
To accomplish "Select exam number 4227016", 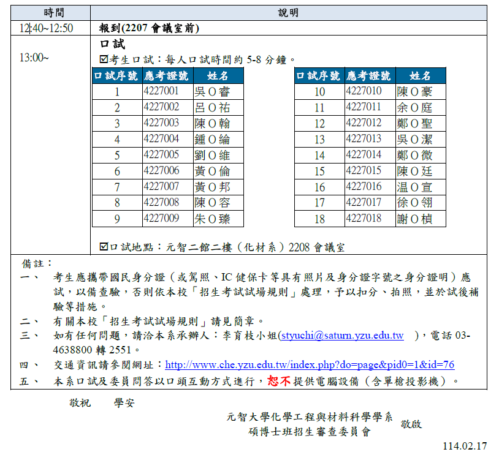I will 364,186.
